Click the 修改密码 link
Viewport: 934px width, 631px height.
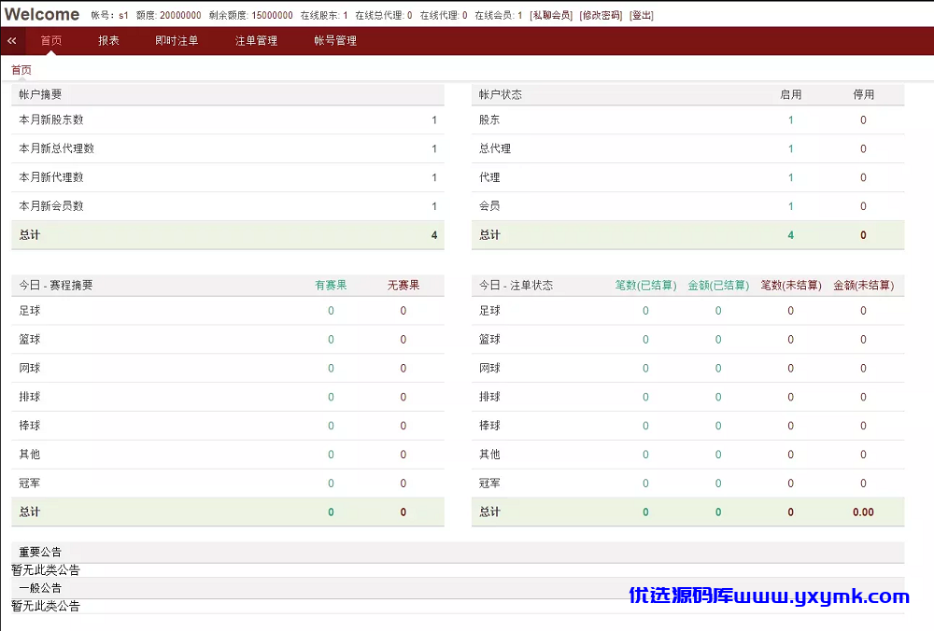[601, 16]
